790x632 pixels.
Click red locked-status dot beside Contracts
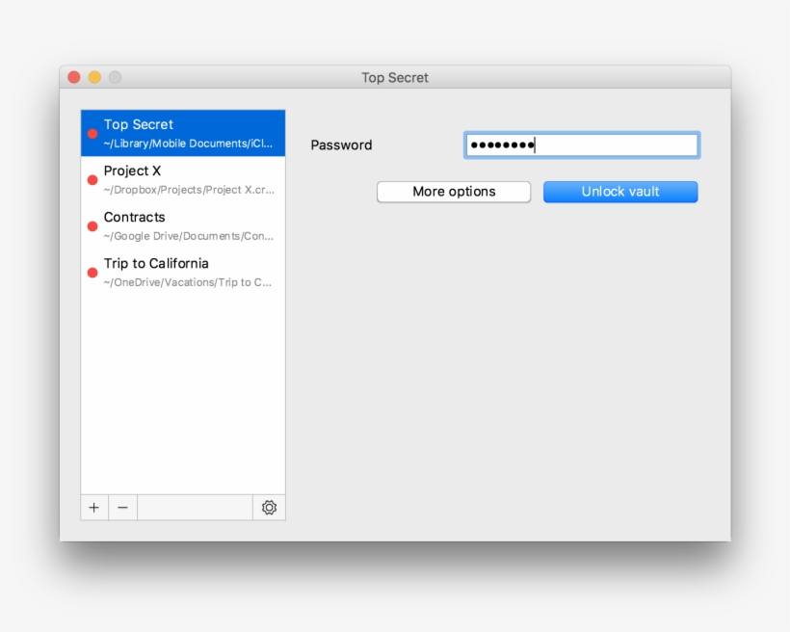tap(92, 226)
